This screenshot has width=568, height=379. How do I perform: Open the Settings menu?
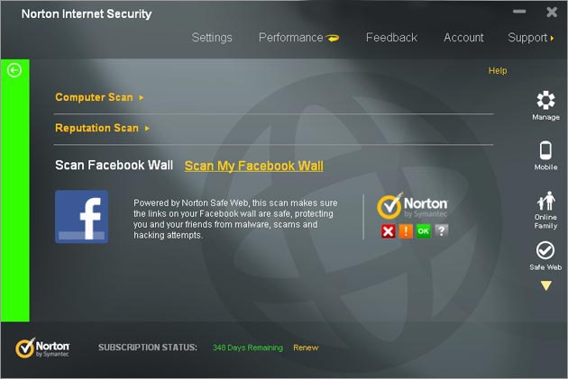(x=212, y=38)
